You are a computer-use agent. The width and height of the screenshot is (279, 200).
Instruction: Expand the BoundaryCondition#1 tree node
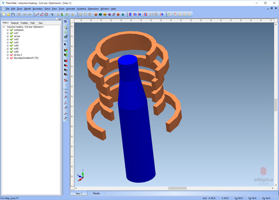pyautogui.click(x=7, y=58)
